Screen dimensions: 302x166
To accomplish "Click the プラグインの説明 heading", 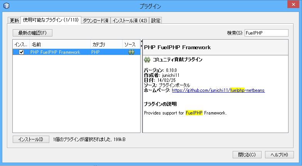I will click(160, 104).
